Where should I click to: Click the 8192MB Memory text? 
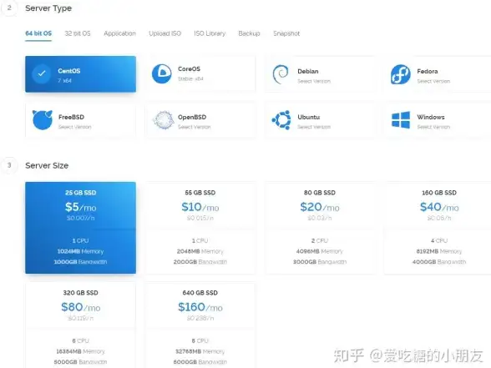click(x=439, y=251)
